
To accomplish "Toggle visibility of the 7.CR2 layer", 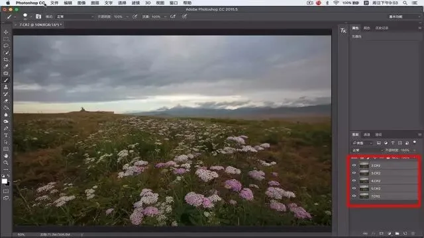I will tap(354, 196).
